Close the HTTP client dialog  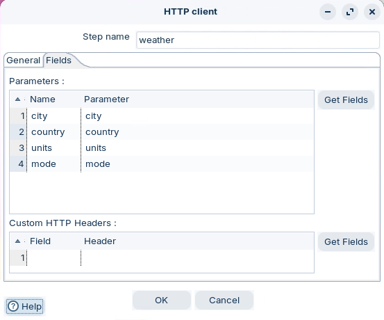(372, 12)
